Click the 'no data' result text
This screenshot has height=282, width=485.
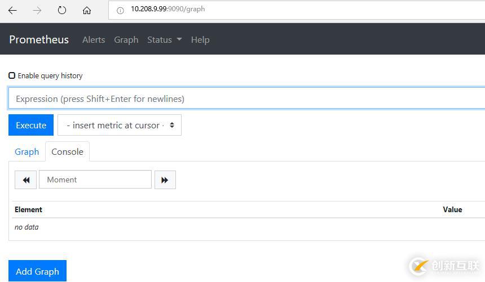[x=27, y=227]
